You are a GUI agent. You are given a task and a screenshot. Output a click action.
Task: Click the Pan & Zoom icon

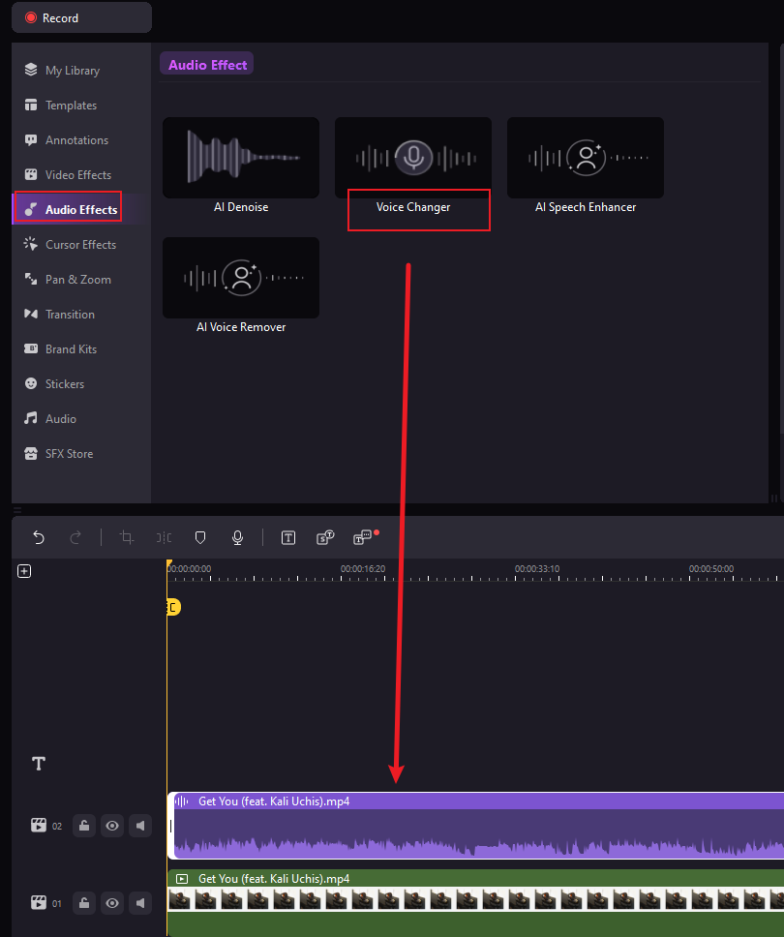coord(30,279)
